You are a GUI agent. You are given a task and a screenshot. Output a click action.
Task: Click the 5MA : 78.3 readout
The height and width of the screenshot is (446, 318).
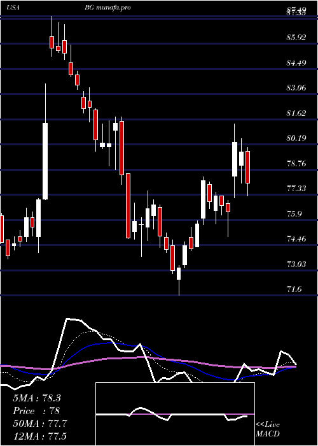(37, 398)
